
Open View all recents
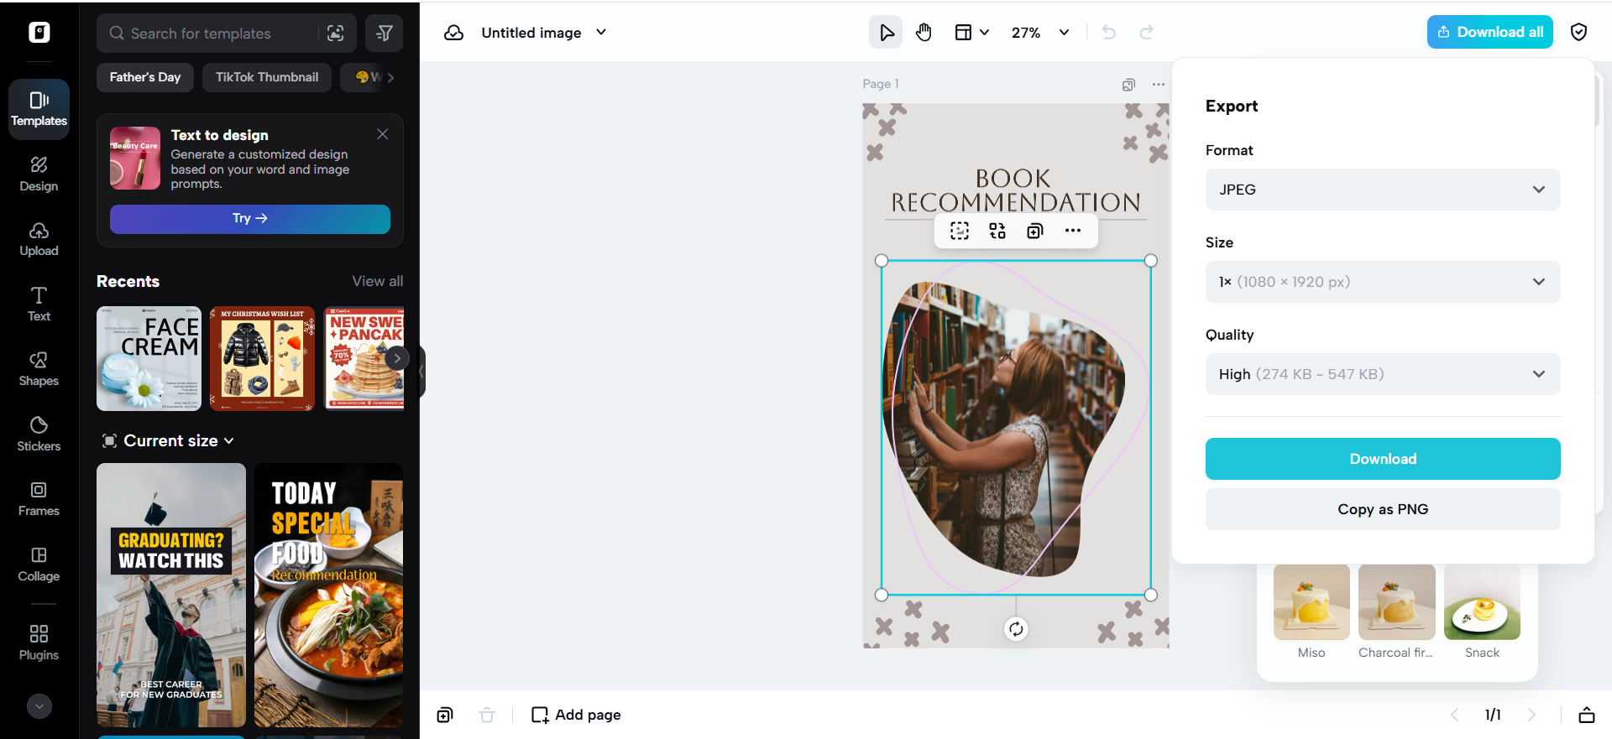(x=378, y=281)
